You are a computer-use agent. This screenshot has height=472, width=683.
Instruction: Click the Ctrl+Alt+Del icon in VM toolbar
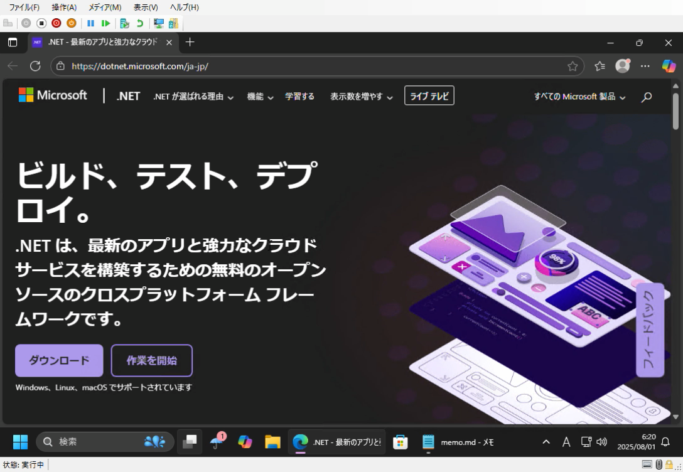(8, 23)
